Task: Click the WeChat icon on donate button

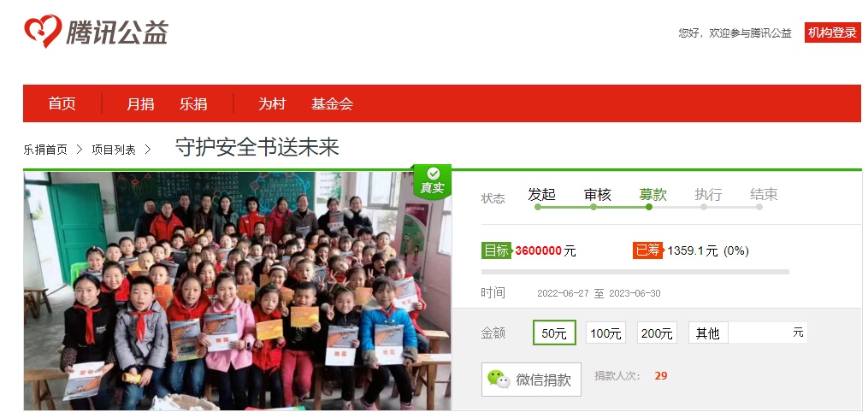Action: coord(499,380)
